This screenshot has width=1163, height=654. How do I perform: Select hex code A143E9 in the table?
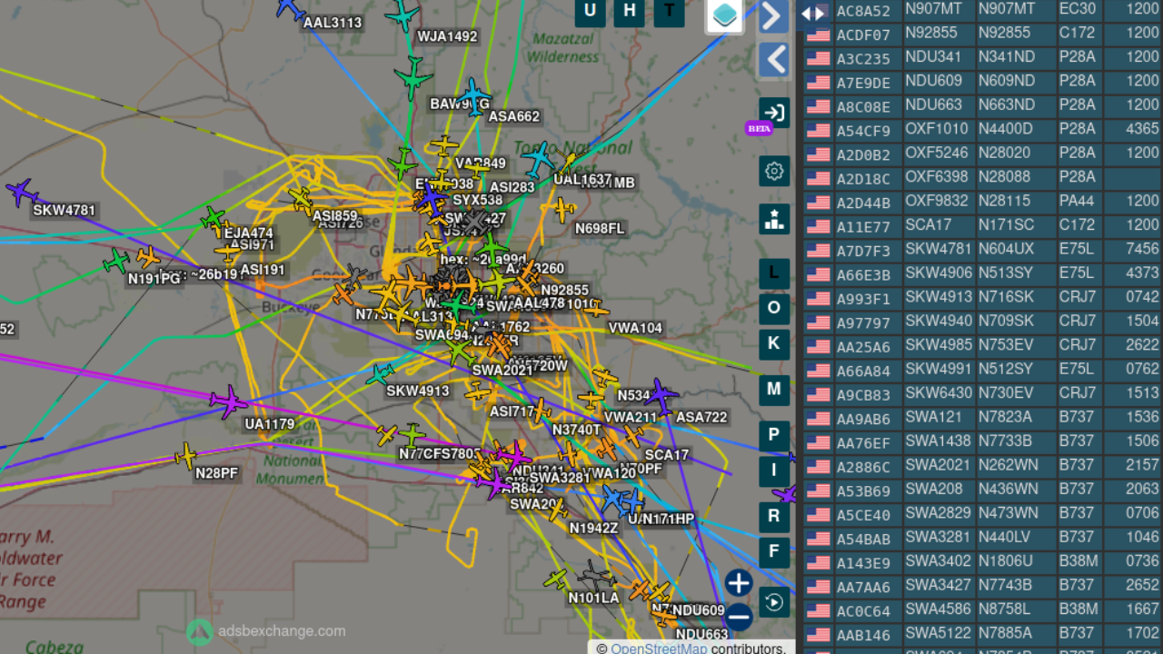pyautogui.click(x=863, y=563)
